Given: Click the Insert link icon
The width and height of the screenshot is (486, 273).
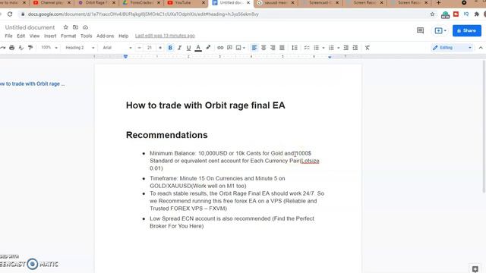Looking at the screenshot, I should coord(220,48).
